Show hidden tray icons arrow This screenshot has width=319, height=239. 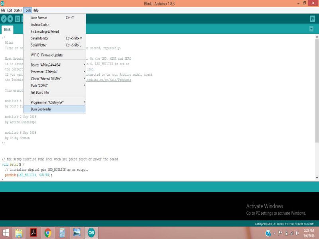274,233
